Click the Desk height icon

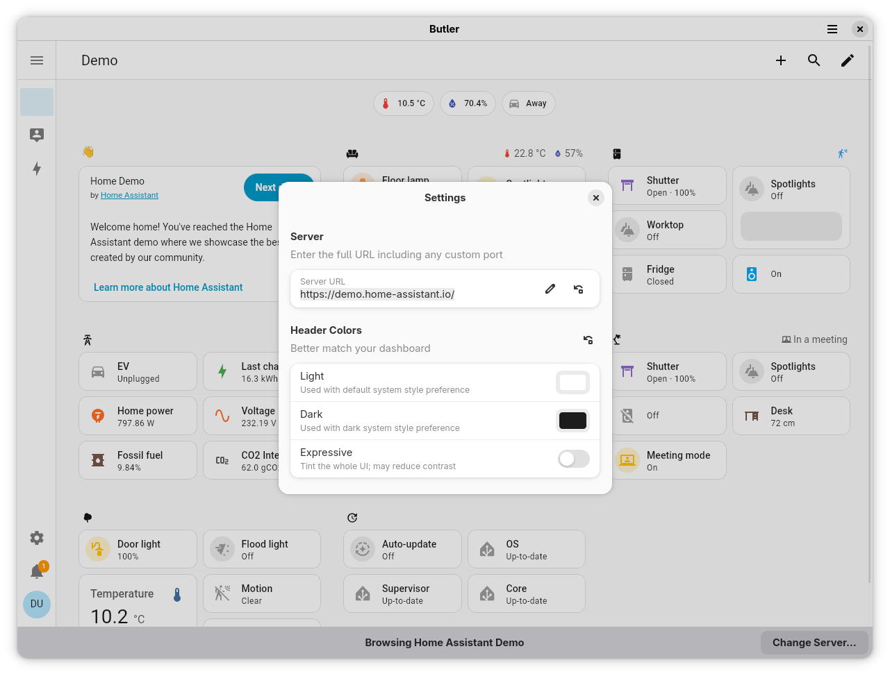click(752, 416)
